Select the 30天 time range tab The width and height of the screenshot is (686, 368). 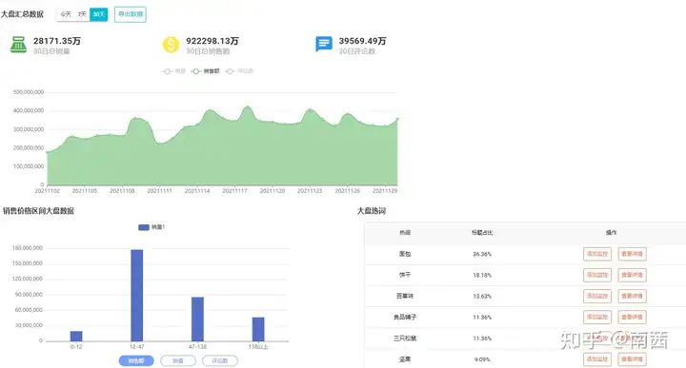coord(99,14)
